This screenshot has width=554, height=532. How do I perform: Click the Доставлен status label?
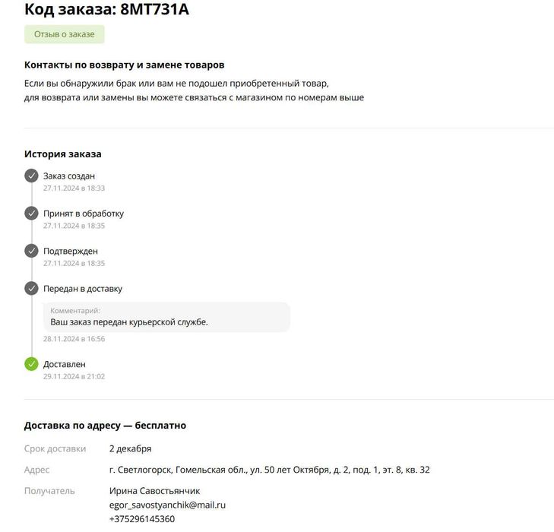point(65,364)
